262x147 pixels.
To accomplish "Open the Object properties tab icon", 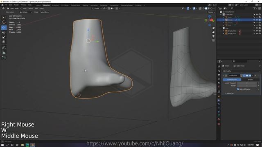I will click(x=219, y=96).
